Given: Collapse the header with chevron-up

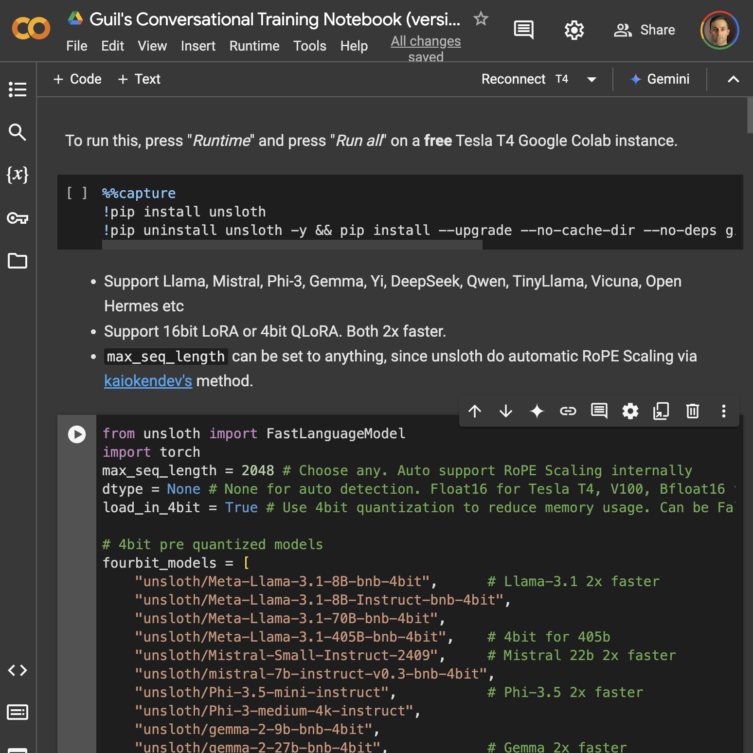Looking at the screenshot, I should [733, 79].
